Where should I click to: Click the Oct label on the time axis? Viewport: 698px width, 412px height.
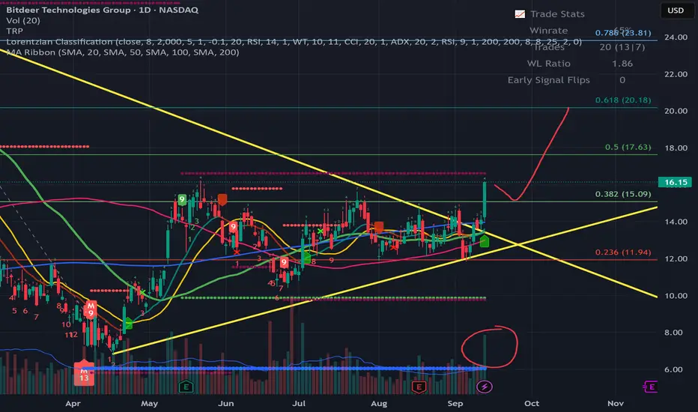pos(532,404)
